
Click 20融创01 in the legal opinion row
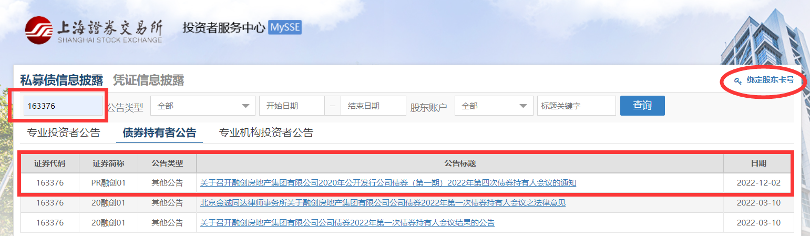[x=109, y=203]
